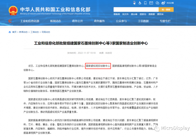Go to 工信数据 navigation item
The image size is (196, 137).
click(143, 21)
